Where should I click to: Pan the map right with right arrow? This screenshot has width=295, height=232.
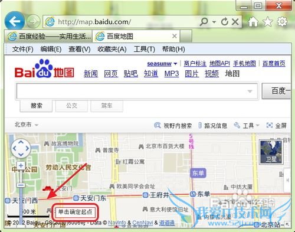[27, 148]
